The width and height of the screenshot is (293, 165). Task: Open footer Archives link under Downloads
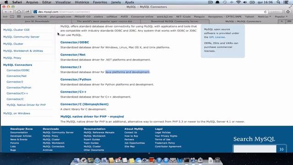click(48, 150)
